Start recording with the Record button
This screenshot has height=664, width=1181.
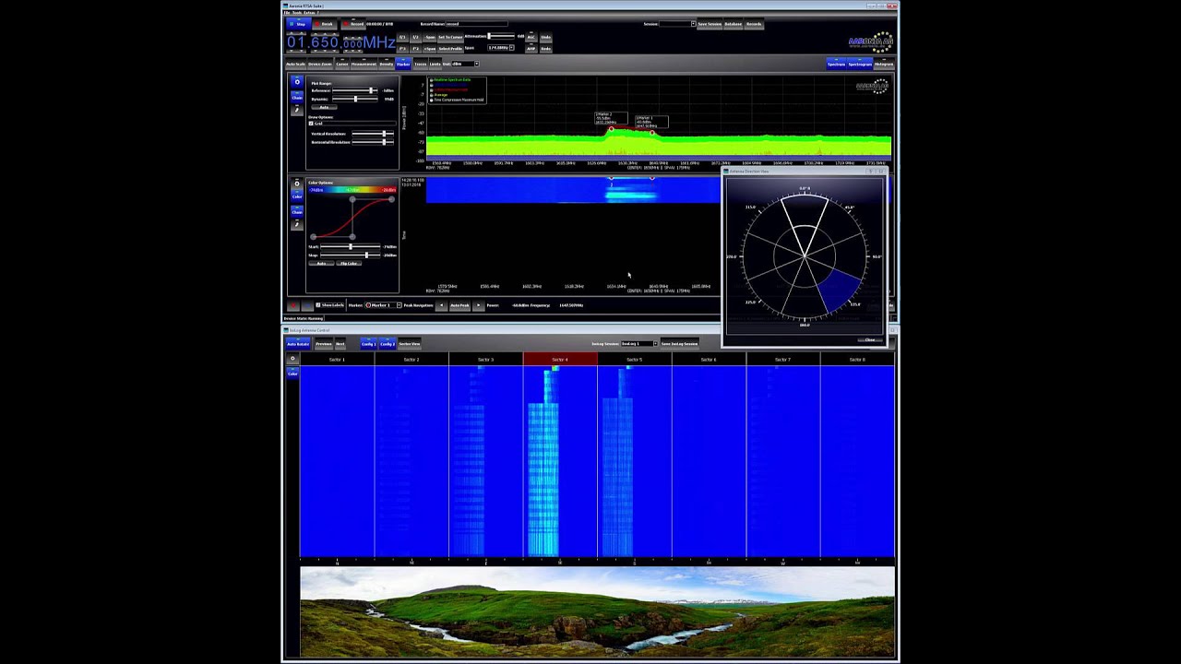click(353, 24)
